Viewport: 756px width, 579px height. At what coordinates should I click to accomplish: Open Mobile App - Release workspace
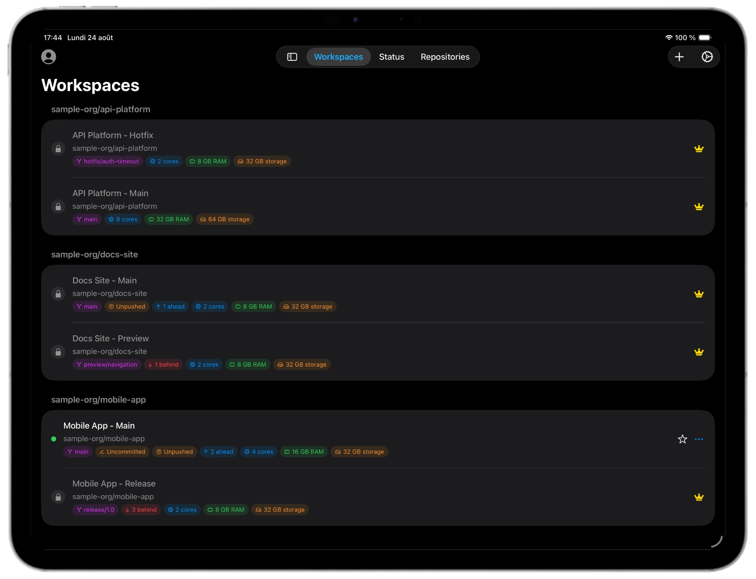tap(378, 497)
